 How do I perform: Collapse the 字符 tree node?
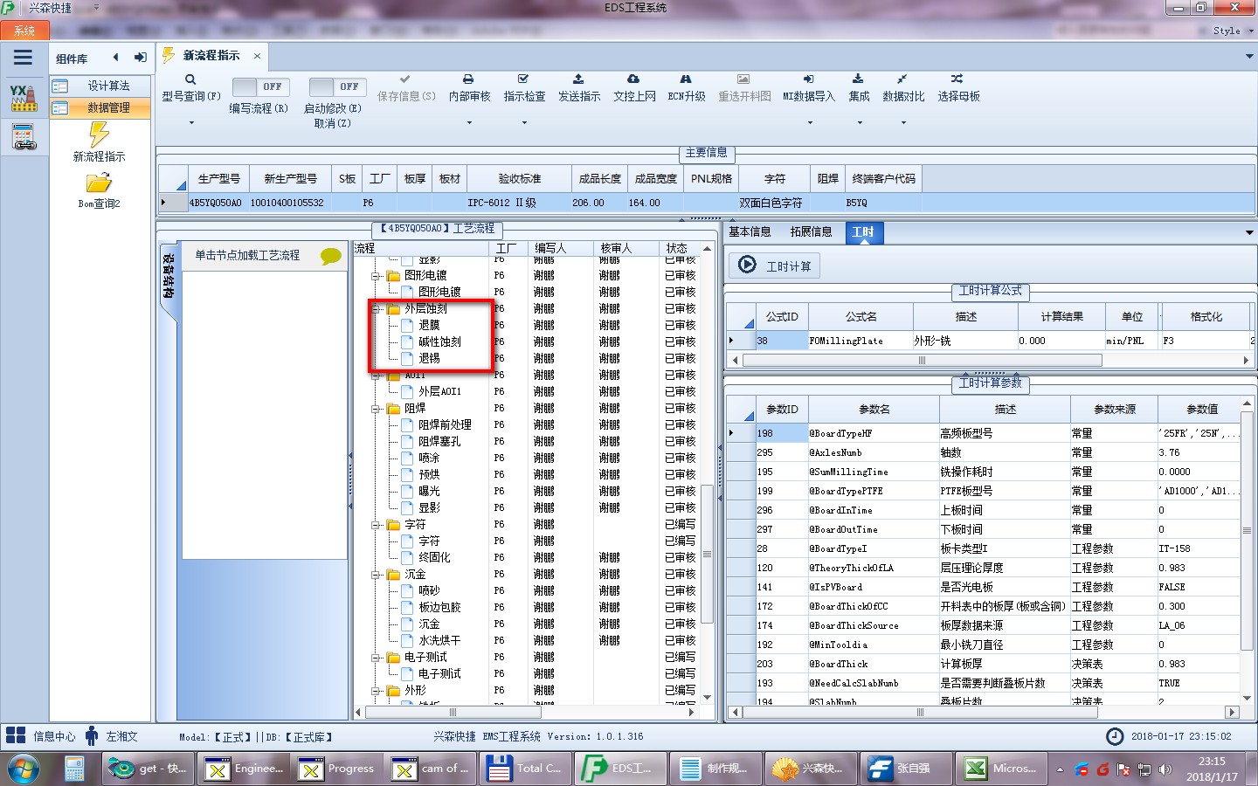click(376, 525)
